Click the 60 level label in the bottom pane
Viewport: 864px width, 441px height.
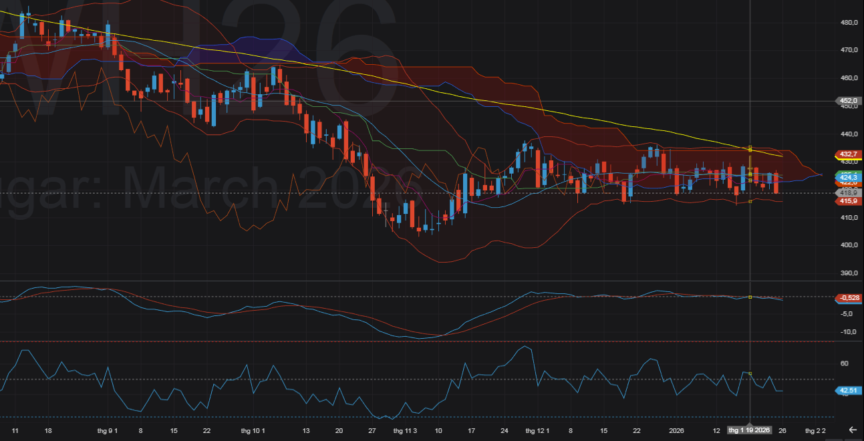click(844, 363)
